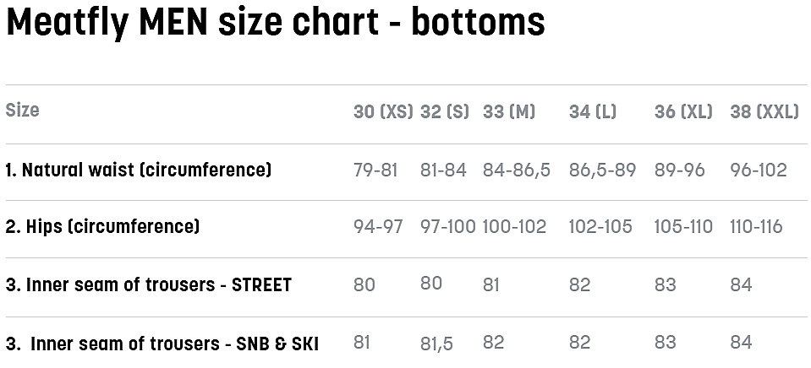Select the 32 (S) size column header
The image size is (811, 368).
(x=444, y=111)
